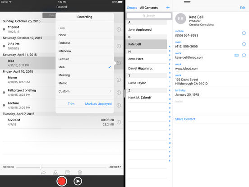Select the Meeting label option
The width and height of the screenshot is (249, 187).
click(x=85, y=75)
